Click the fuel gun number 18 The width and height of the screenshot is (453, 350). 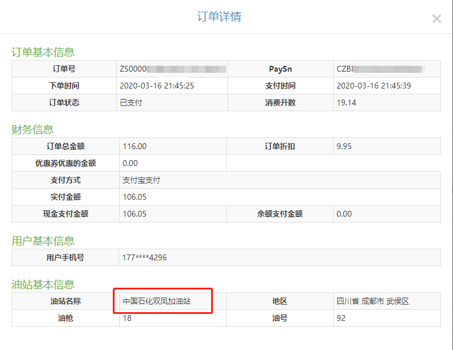tap(127, 319)
